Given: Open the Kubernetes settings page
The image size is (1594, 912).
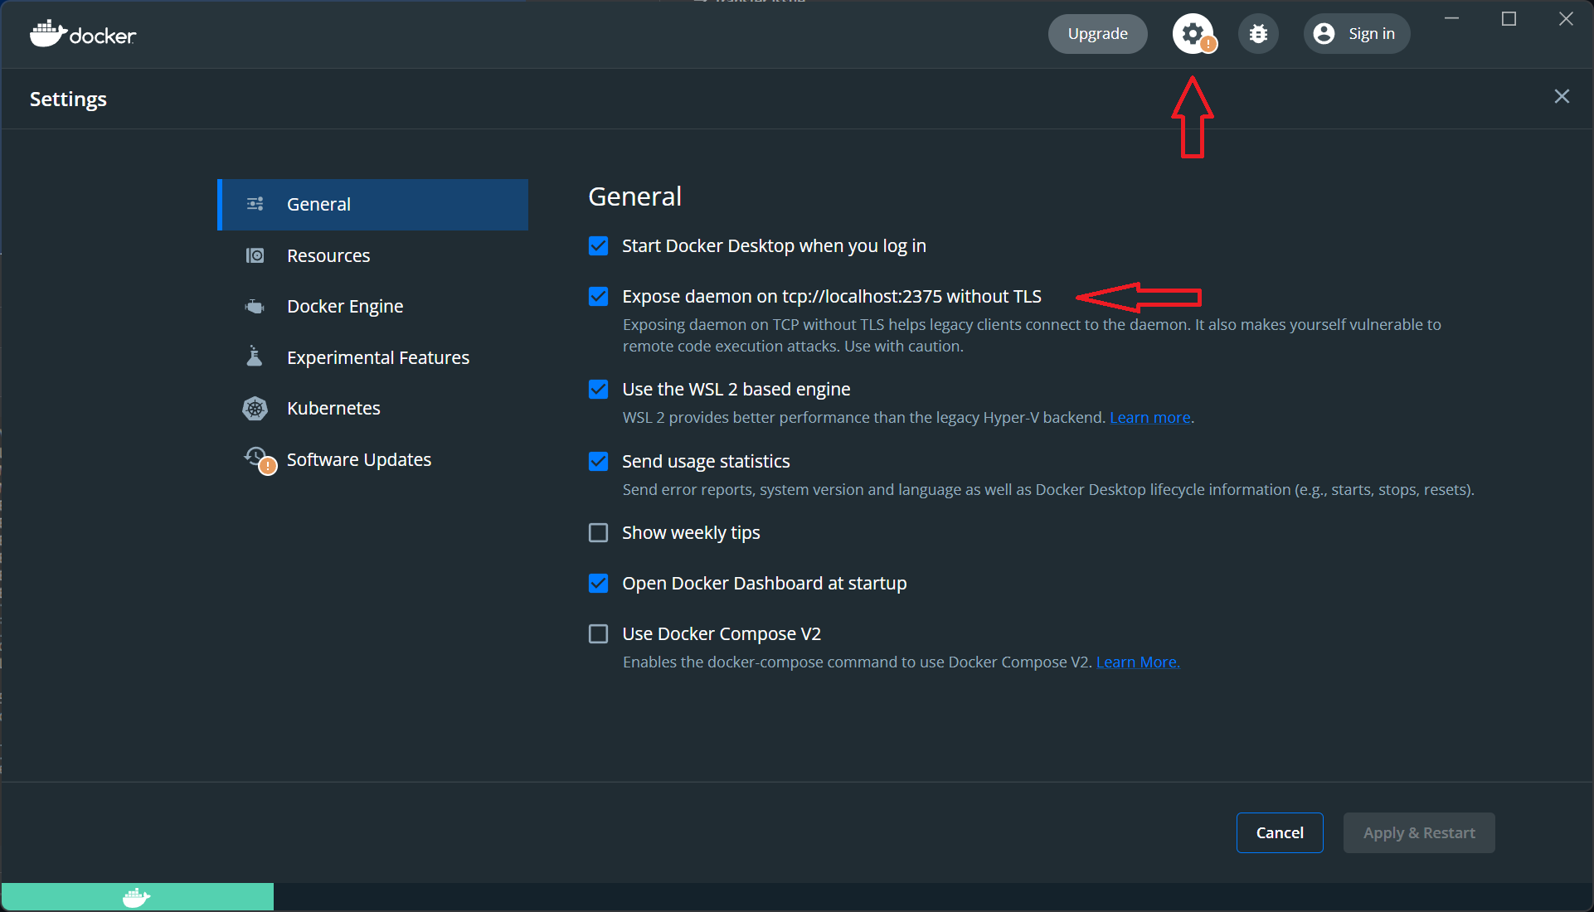Looking at the screenshot, I should [x=333, y=408].
